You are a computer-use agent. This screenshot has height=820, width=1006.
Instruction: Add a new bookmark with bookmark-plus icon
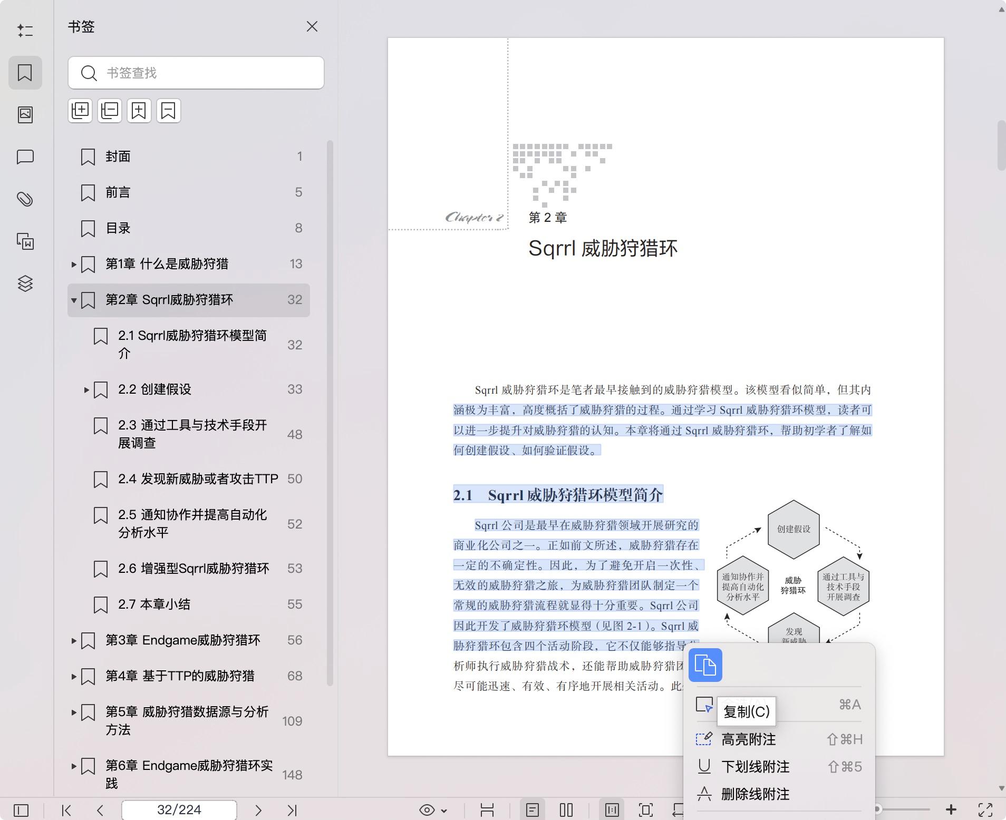139,111
